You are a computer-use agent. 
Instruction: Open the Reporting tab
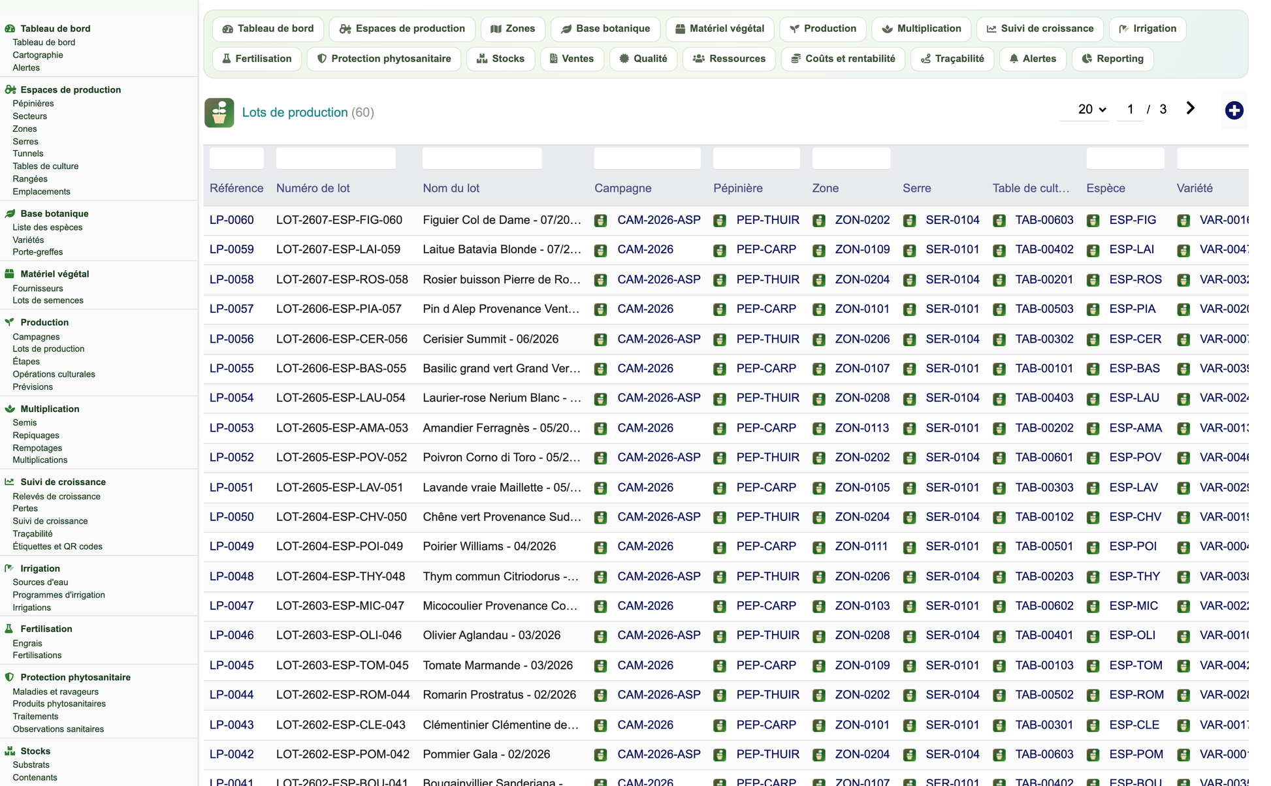coord(1112,59)
